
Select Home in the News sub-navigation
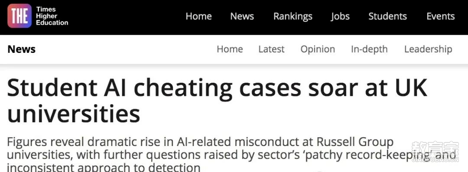(230, 49)
